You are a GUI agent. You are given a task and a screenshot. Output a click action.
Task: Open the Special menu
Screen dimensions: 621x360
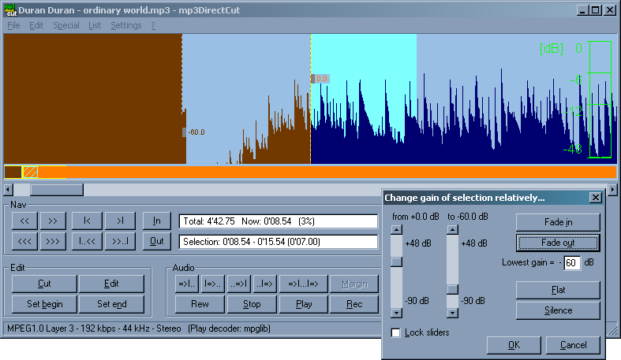pyautogui.click(x=66, y=25)
